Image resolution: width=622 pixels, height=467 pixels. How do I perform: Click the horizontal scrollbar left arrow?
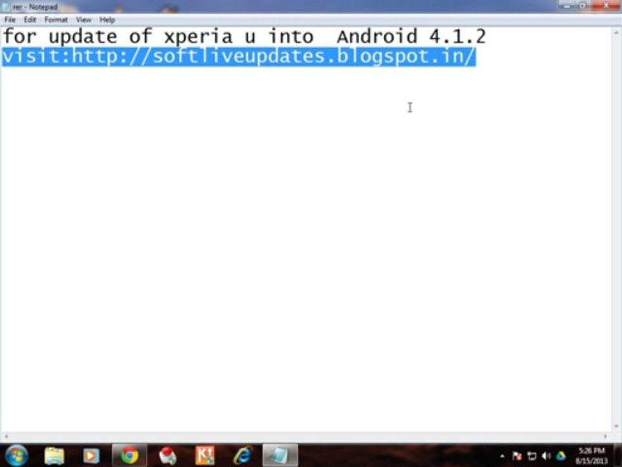pos(6,437)
